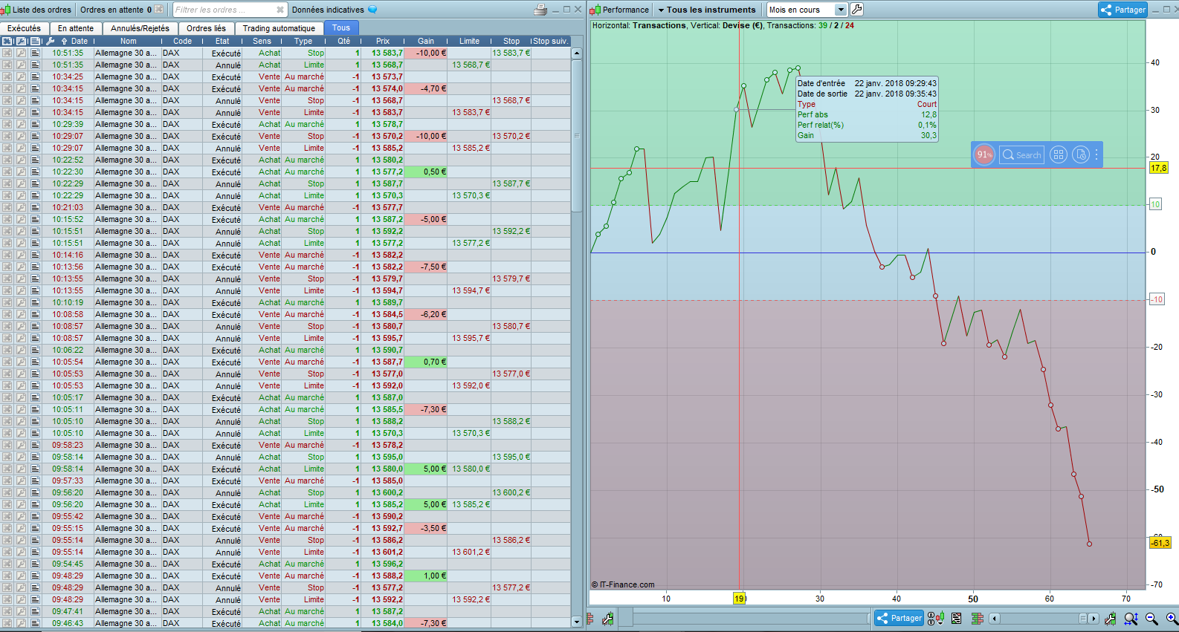Click the order details header icon
The image size is (1179, 632).
pos(35,41)
